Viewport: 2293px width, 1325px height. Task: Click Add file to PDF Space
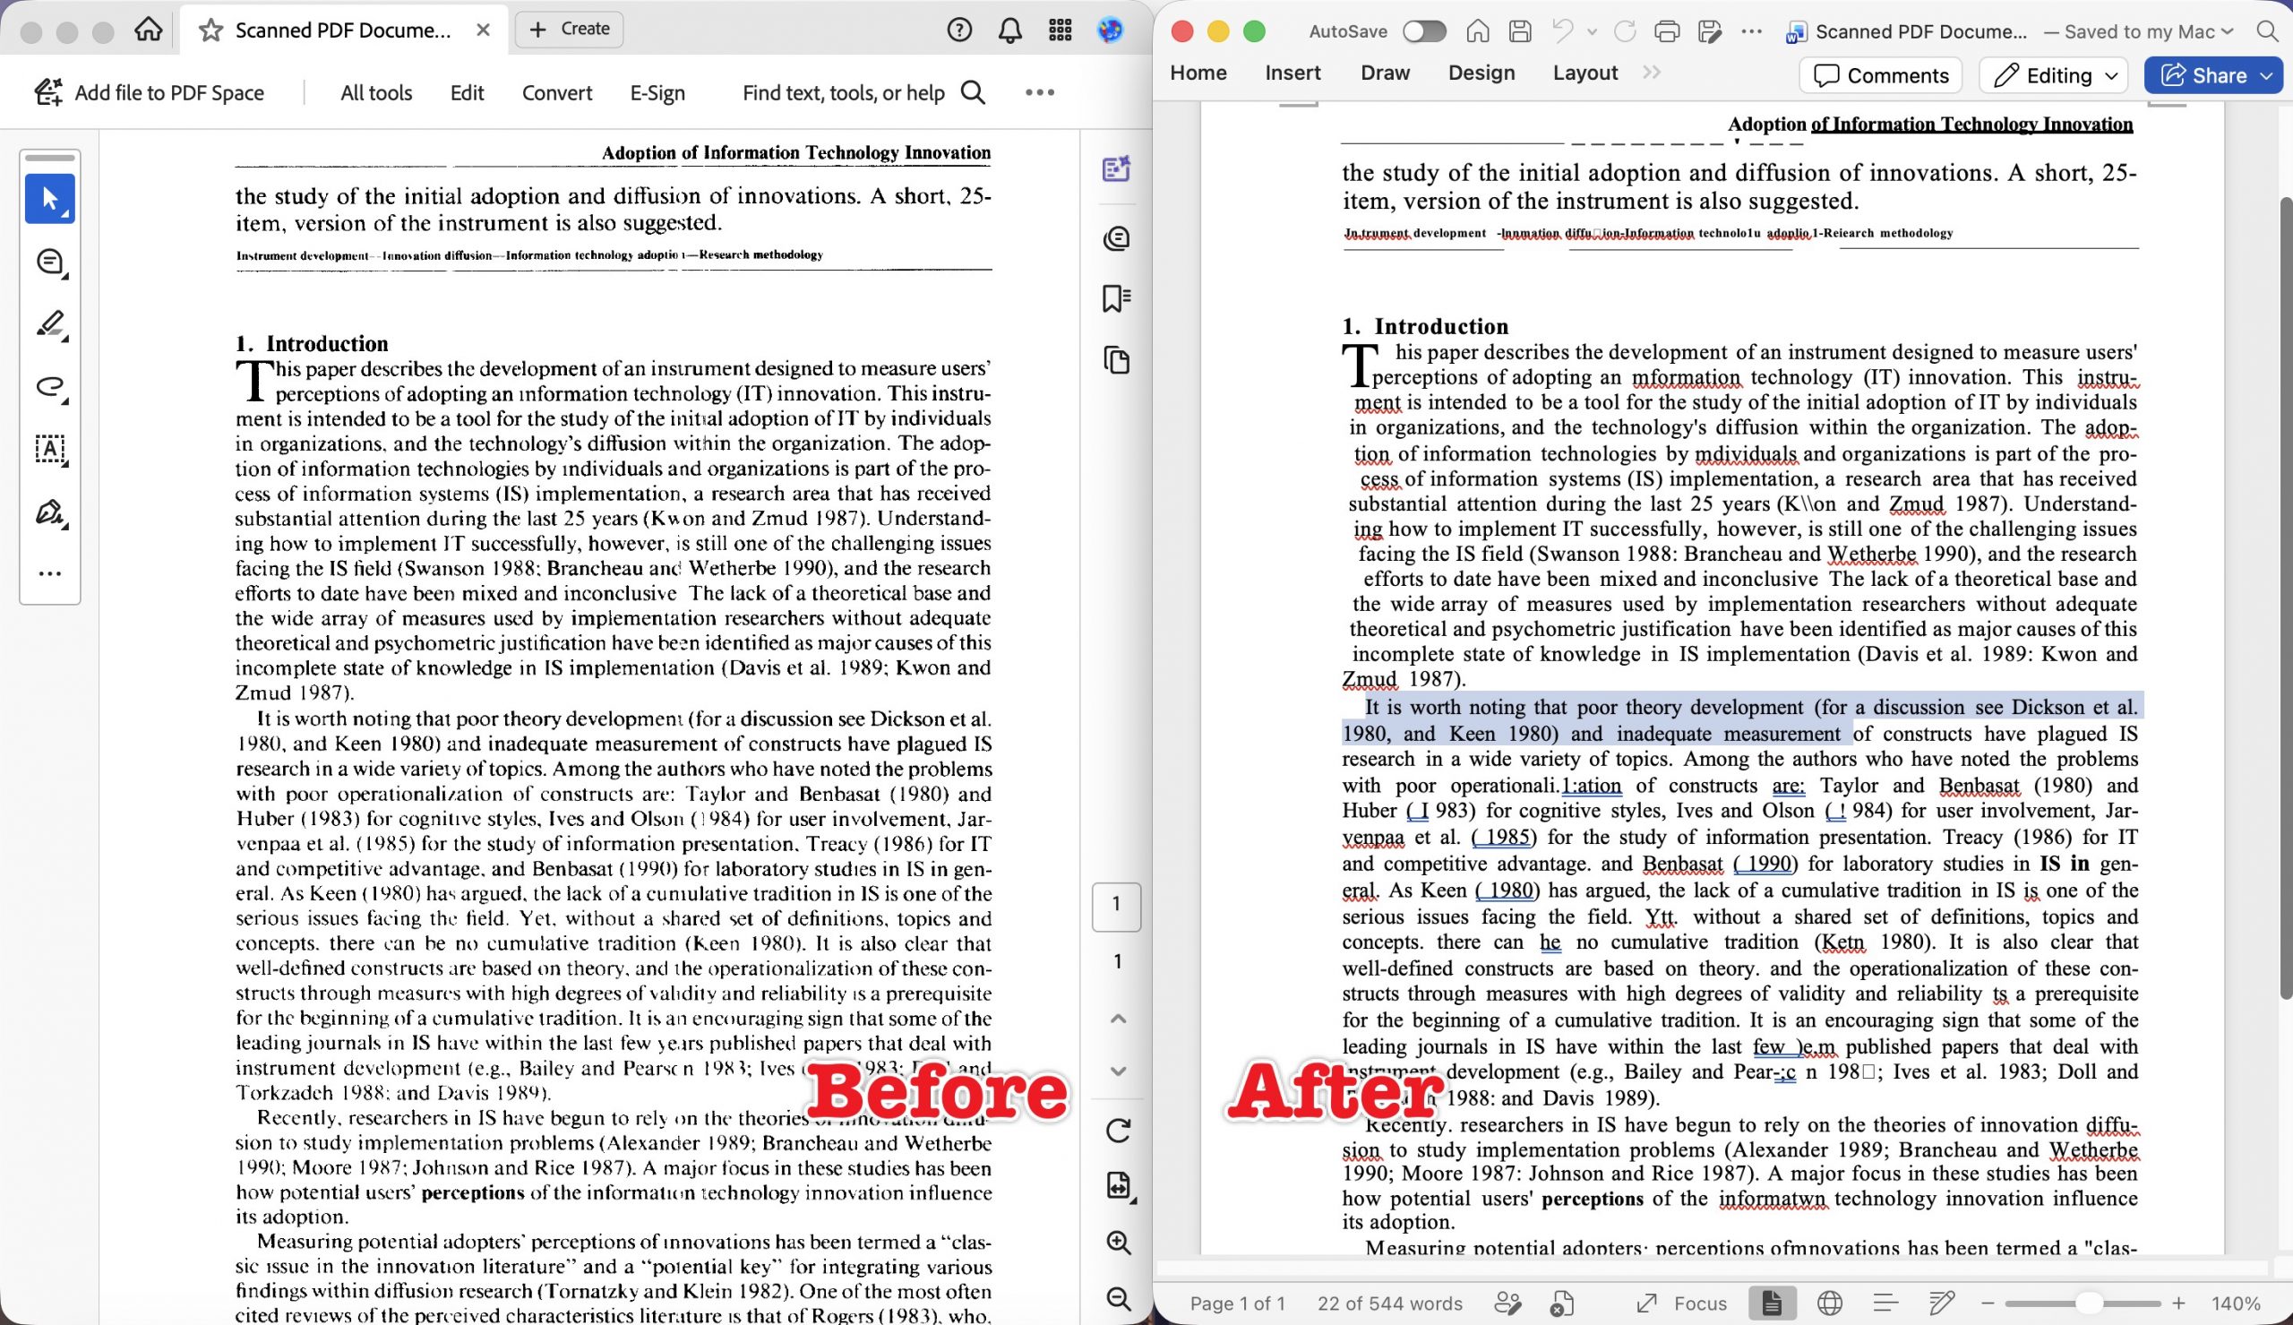point(150,92)
